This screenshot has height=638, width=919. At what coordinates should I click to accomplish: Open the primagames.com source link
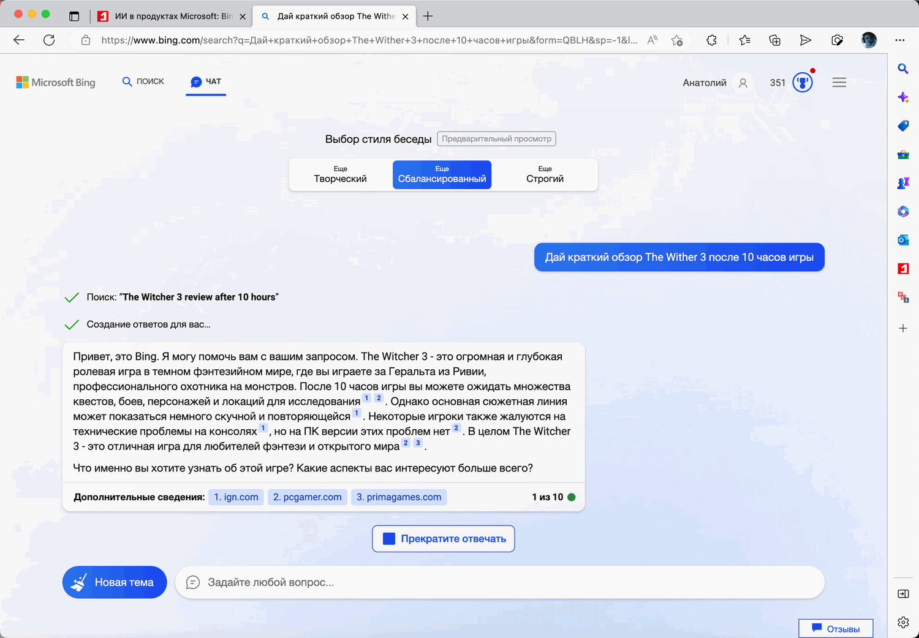click(399, 497)
